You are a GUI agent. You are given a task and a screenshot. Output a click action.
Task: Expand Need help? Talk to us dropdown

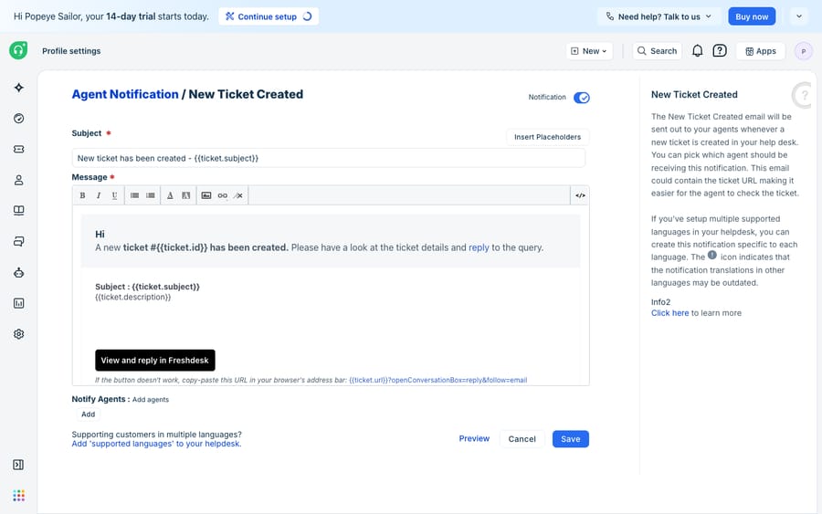pyautogui.click(x=659, y=16)
